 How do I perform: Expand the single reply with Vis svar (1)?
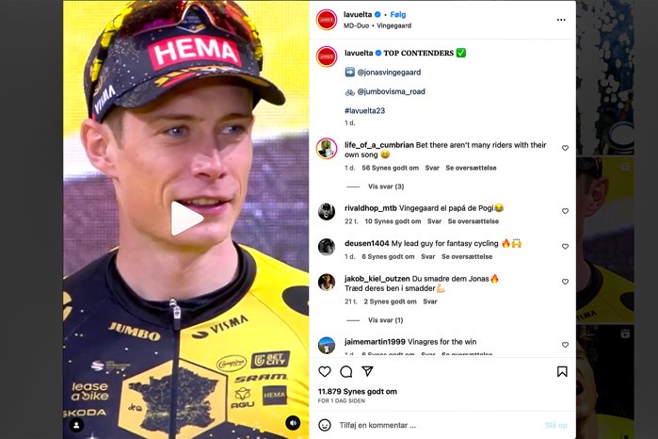coord(386,320)
